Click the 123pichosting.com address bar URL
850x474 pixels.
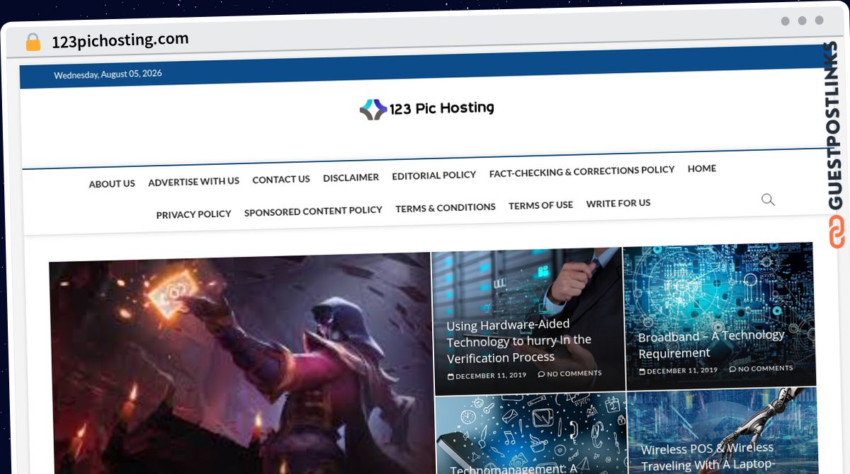[120, 40]
